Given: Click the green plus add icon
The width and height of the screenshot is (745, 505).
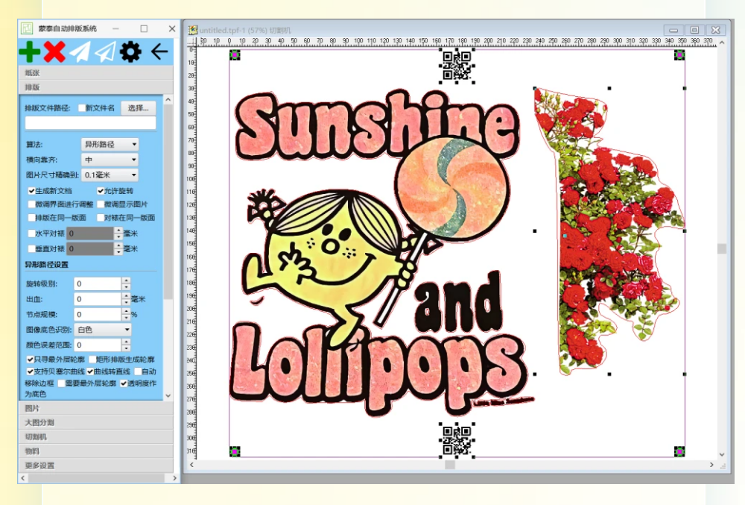Looking at the screenshot, I should [30, 51].
